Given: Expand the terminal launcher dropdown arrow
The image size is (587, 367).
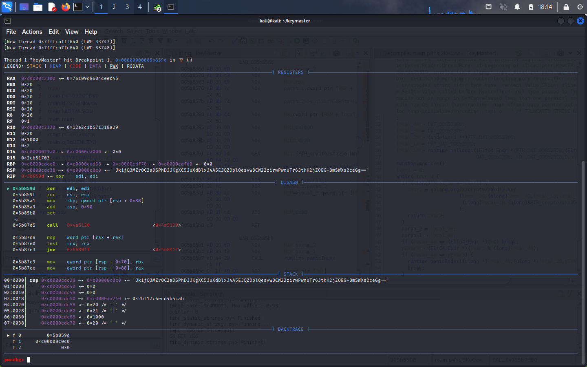Looking at the screenshot, I should point(87,7).
